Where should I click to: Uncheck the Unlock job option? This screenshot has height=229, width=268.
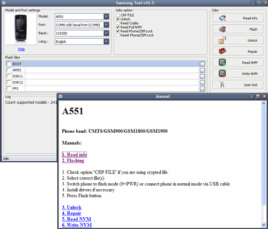point(118,19)
